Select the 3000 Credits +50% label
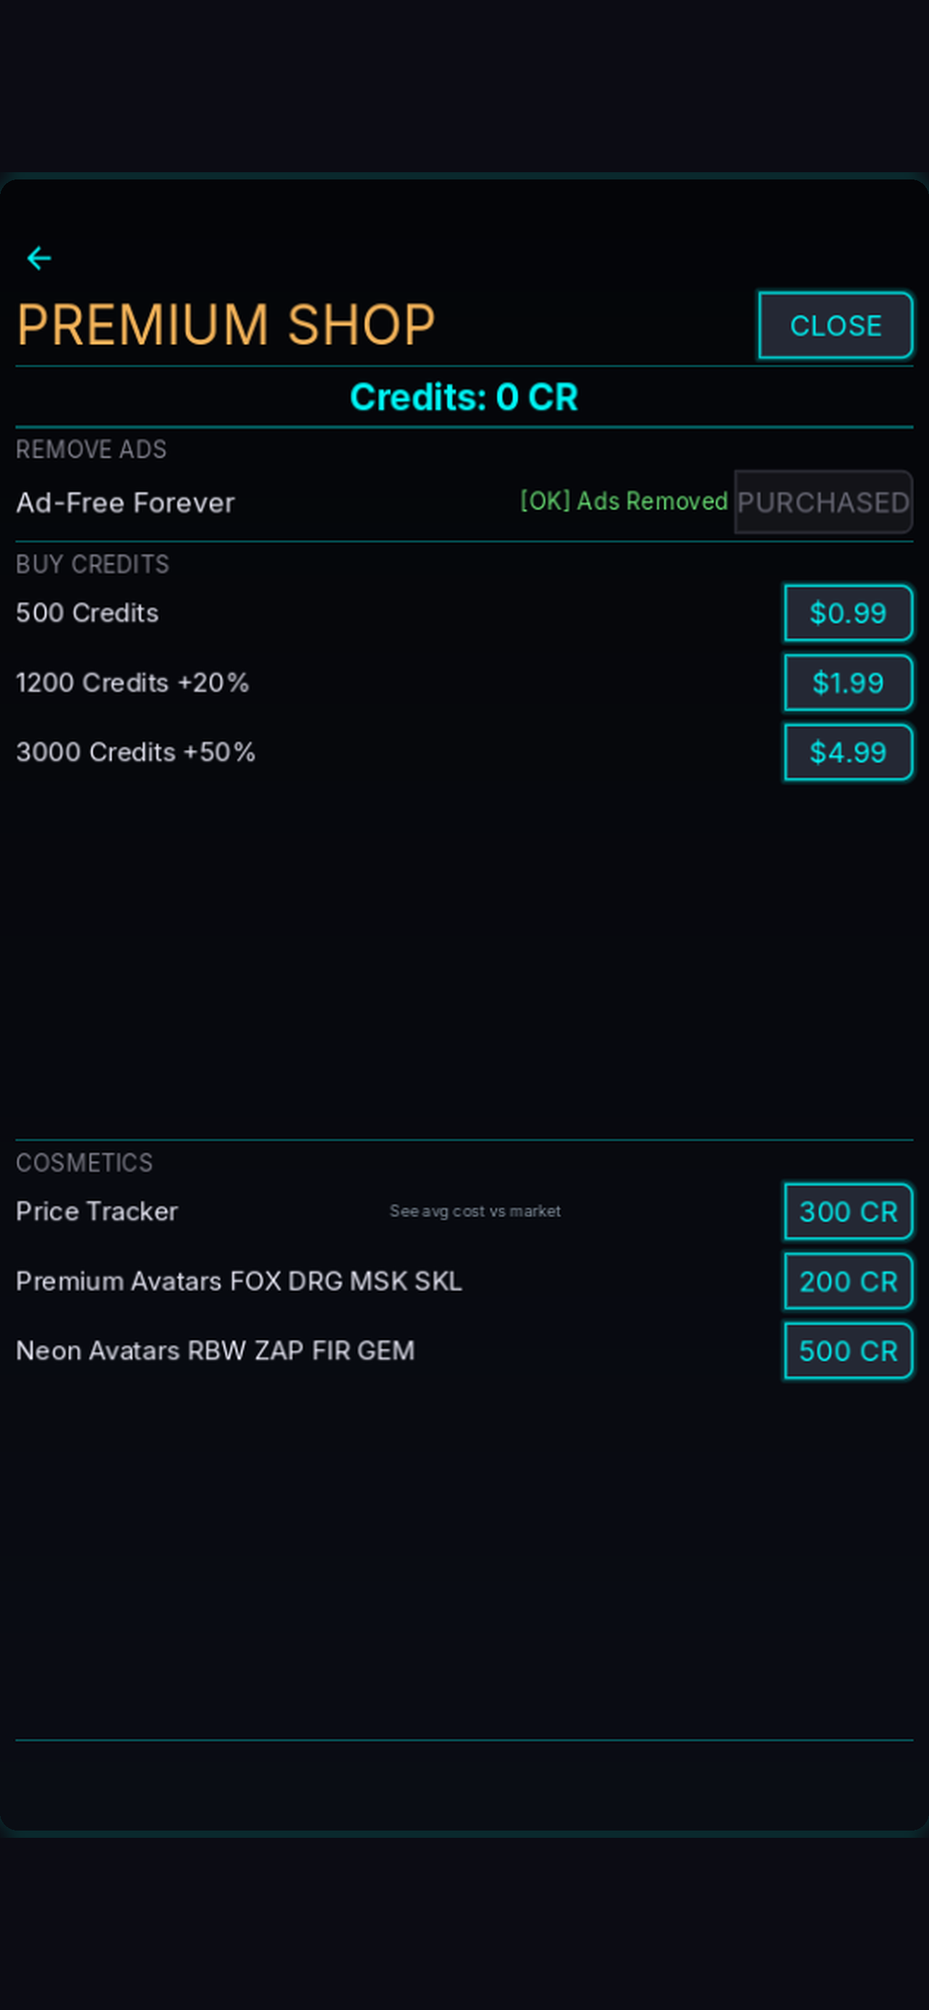 click(136, 752)
